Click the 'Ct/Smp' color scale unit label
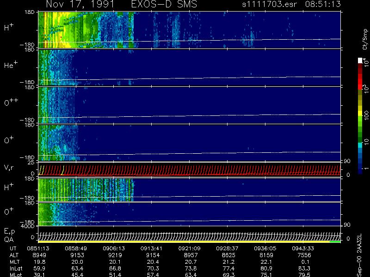 tap(365, 39)
